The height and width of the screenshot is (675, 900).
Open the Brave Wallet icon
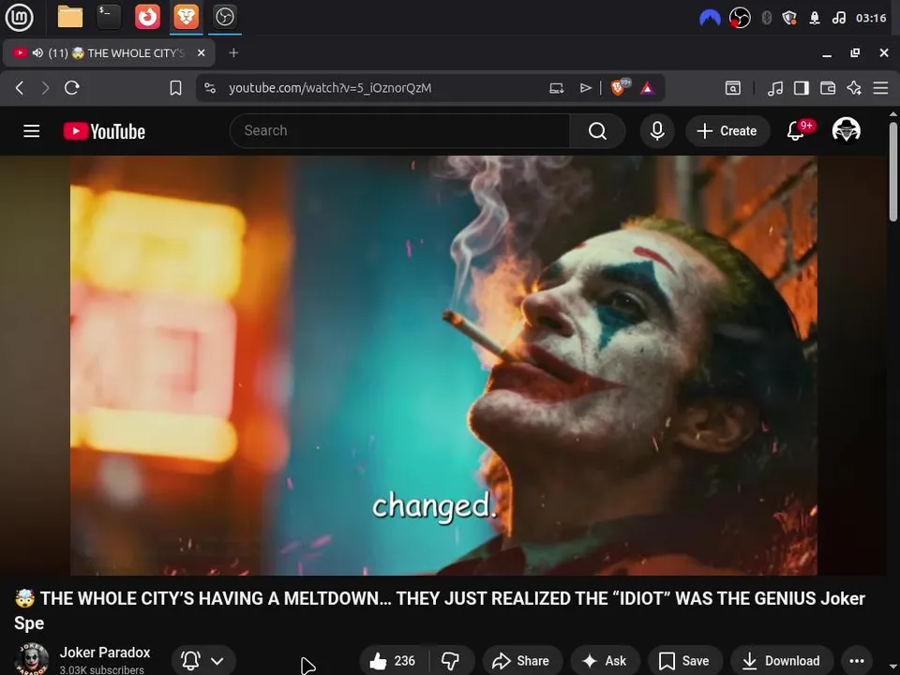(828, 88)
